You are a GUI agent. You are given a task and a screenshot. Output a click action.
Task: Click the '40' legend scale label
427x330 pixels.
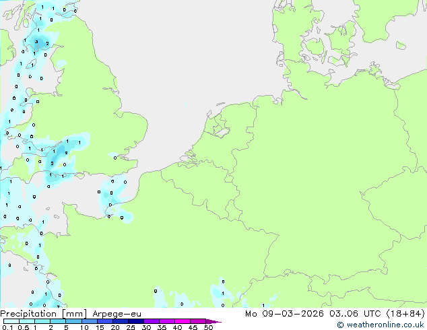point(177,327)
